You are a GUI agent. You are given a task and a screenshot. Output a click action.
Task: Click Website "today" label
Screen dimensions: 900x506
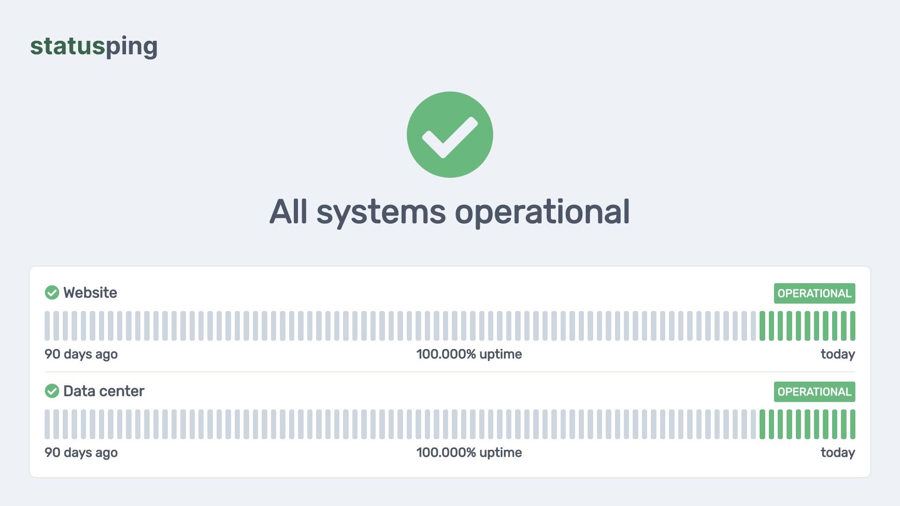tap(838, 354)
